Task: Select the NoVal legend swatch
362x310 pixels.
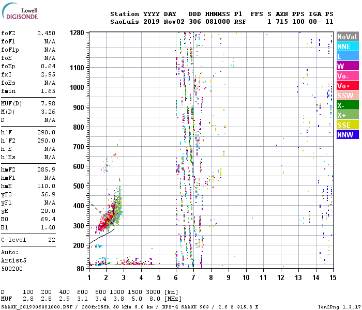Action: tap(348, 37)
